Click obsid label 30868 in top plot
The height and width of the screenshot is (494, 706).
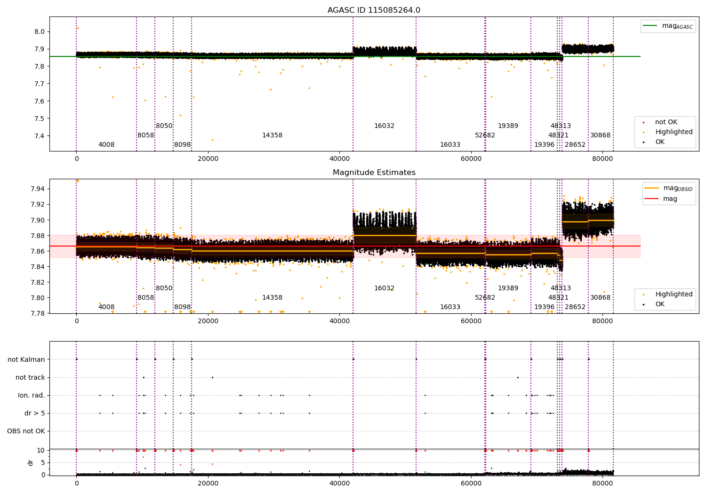pyautogui.click(x=601, y=135)
